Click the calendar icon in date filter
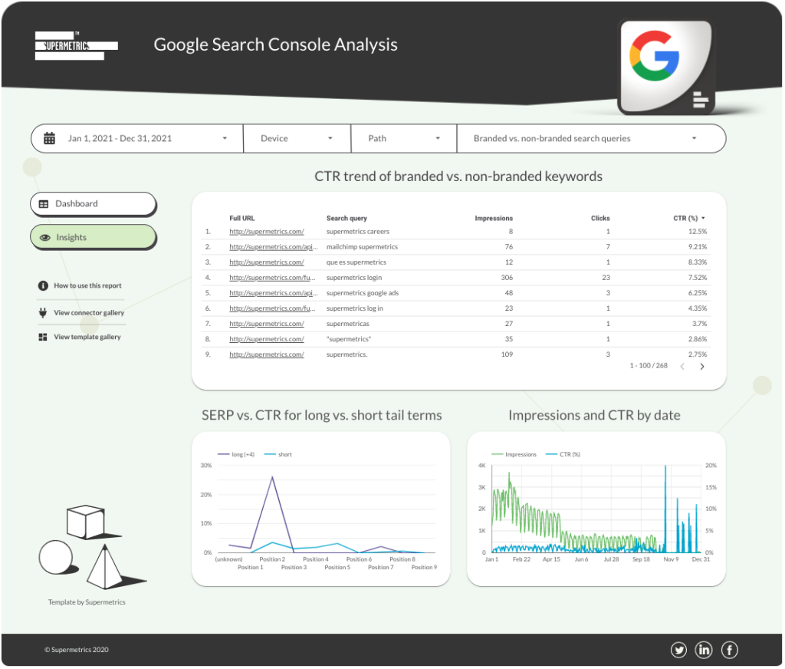Screen dimensions: 785x669 50,139
